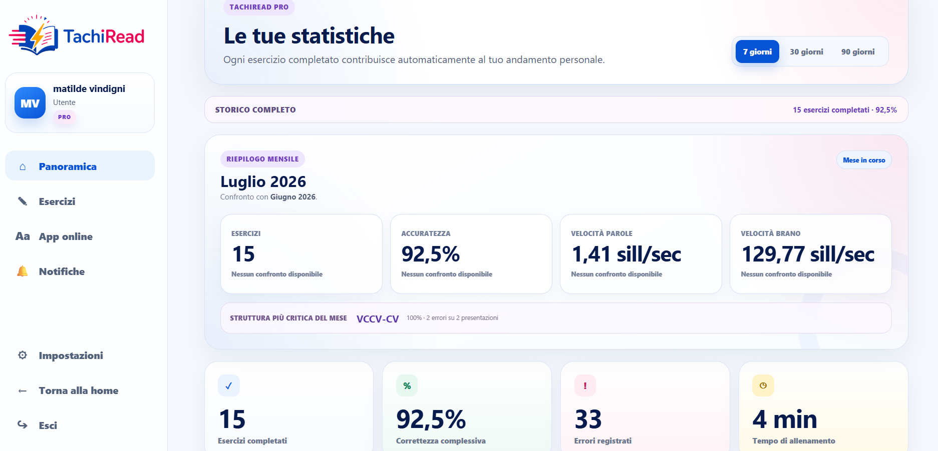Switch to the 90 giorni period
The width and height of the screenshot is (938, 451).
point(858,51)
